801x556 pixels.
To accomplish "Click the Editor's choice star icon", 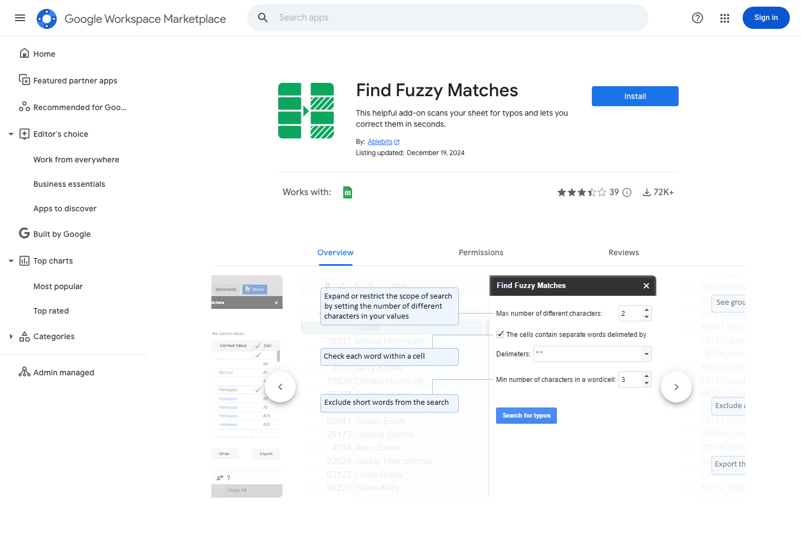I will (24, 134).
